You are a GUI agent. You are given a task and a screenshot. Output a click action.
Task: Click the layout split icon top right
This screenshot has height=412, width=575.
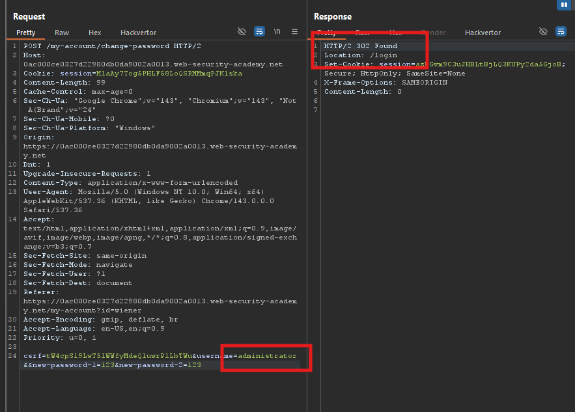[x=564, y=5]
